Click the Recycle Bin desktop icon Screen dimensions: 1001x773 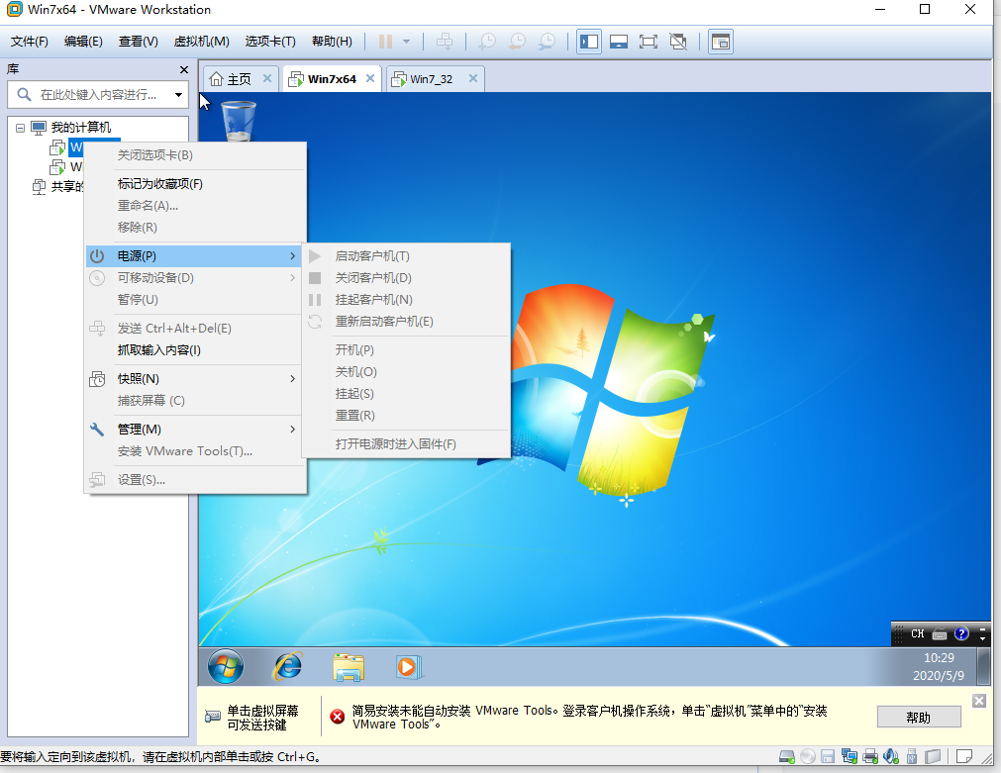238,121
